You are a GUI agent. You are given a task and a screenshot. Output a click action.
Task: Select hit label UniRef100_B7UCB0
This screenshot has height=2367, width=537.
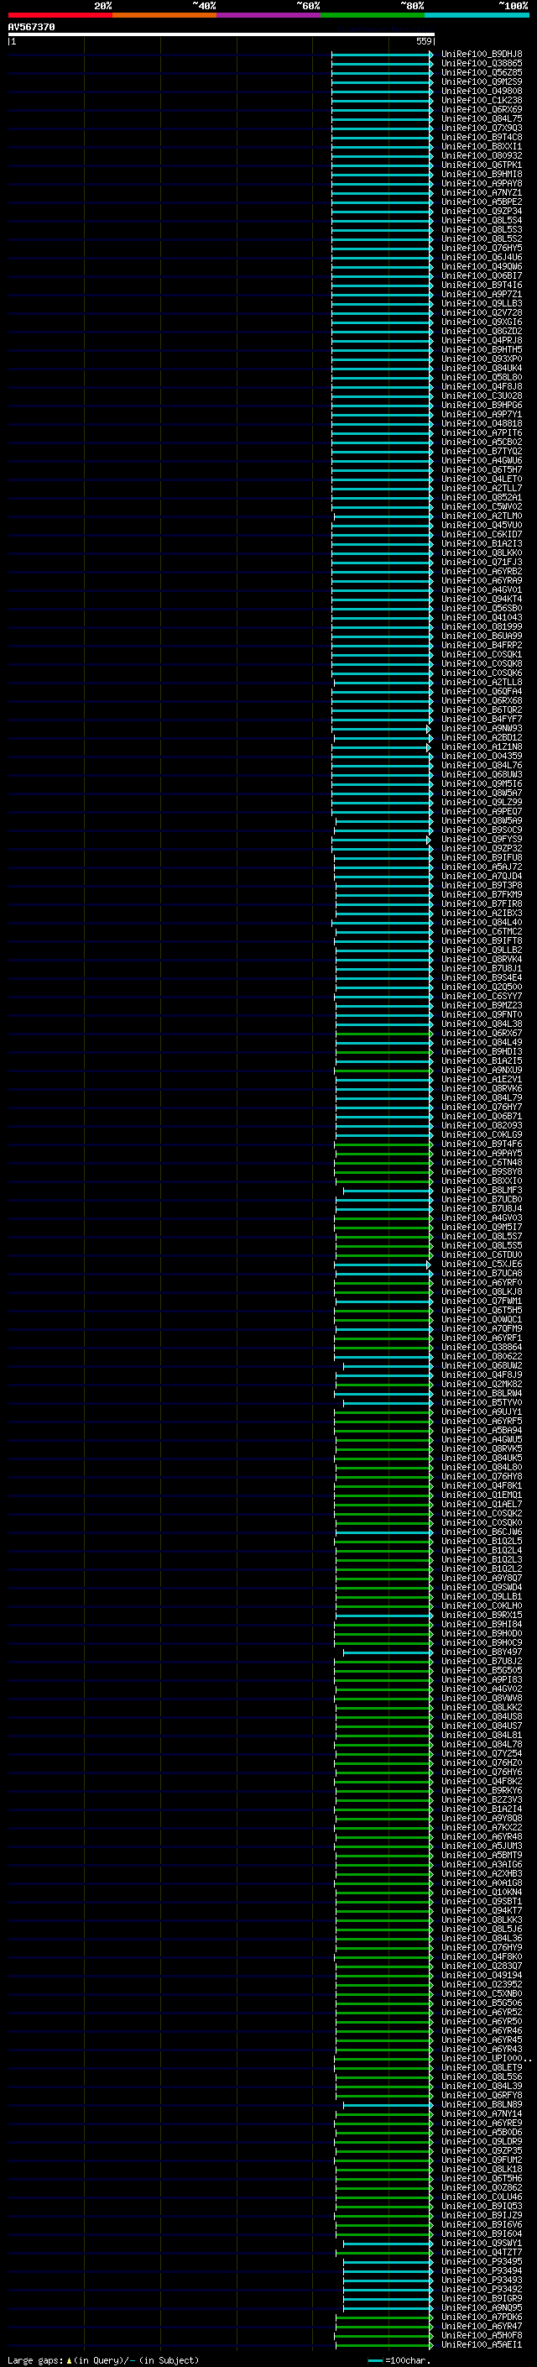(x=482, y=1199)
